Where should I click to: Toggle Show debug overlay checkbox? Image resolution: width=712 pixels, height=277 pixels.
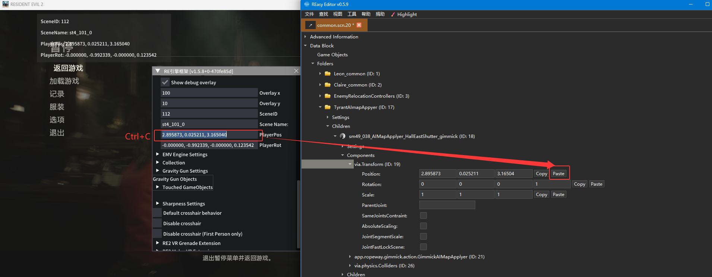tap(165, 82)
